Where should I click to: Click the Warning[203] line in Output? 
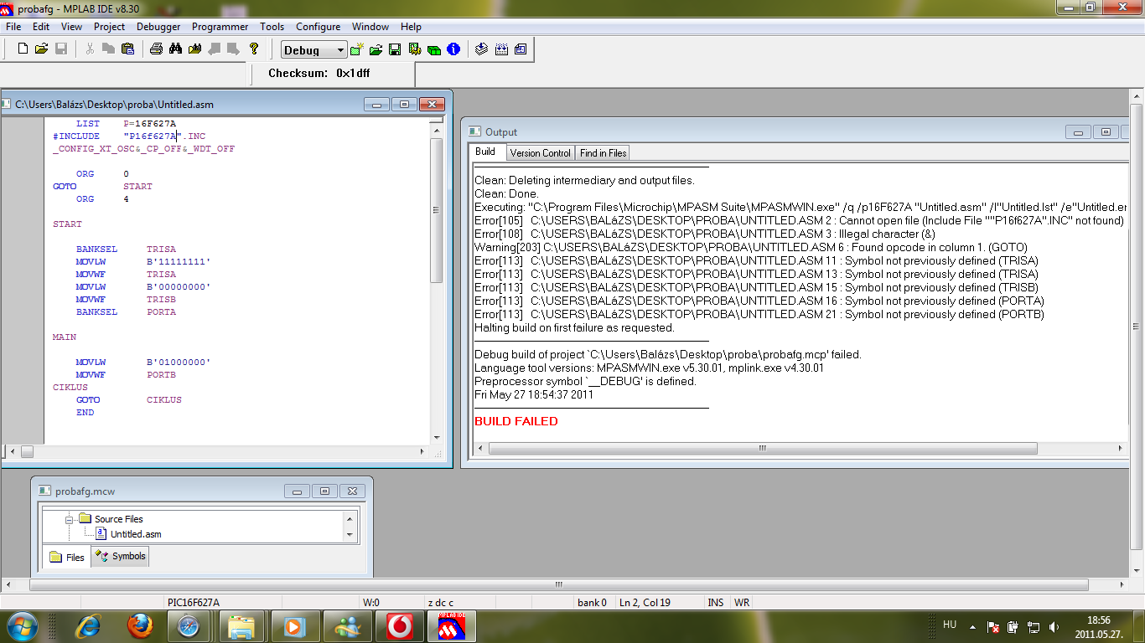pos(751,247)
